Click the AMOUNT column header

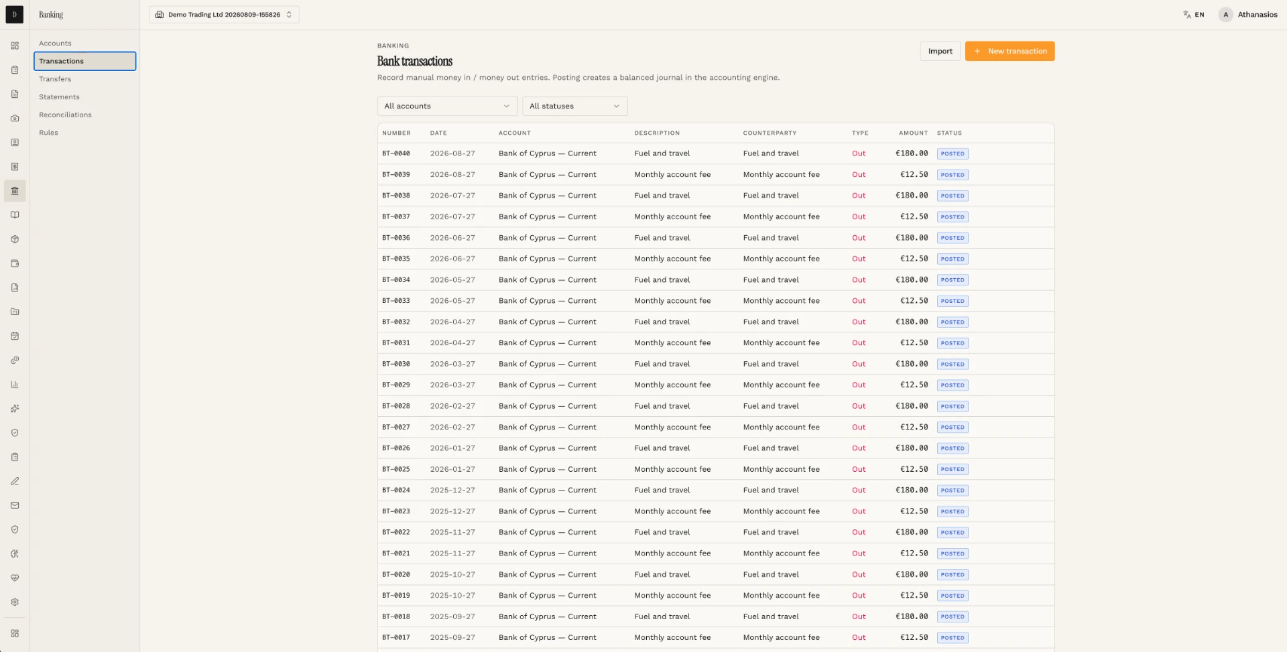[913, 133]
